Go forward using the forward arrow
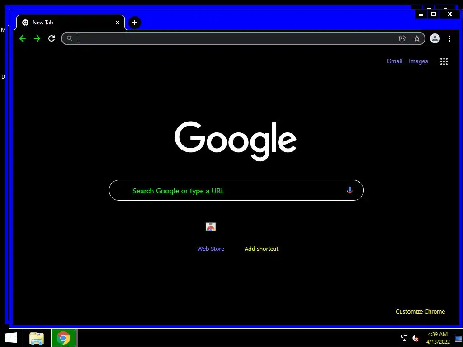 pyautogui.click(x=37, y=38)
